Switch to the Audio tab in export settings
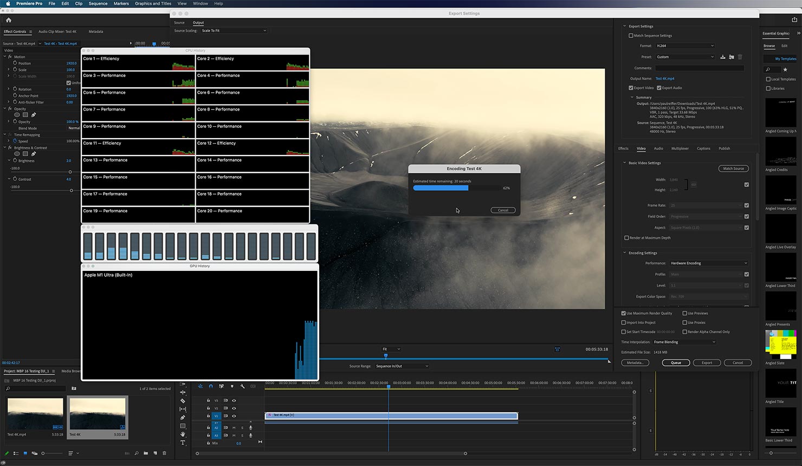This screenshot has height=466, width=802. [658, 148]
